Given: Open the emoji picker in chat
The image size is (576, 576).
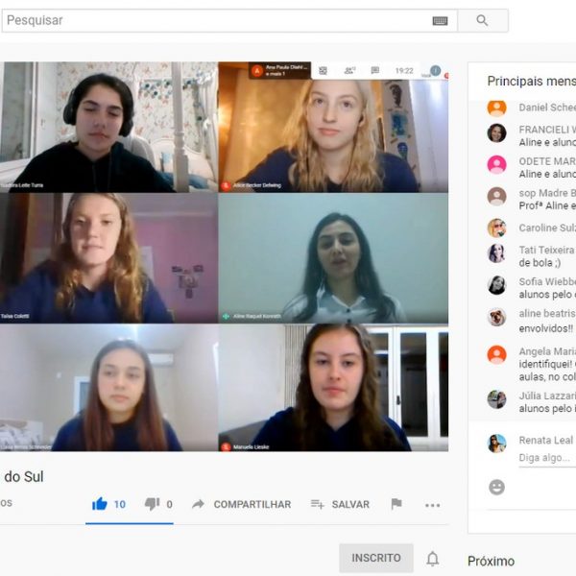Looking at the screenshot, I should click(x=496, y=487).
